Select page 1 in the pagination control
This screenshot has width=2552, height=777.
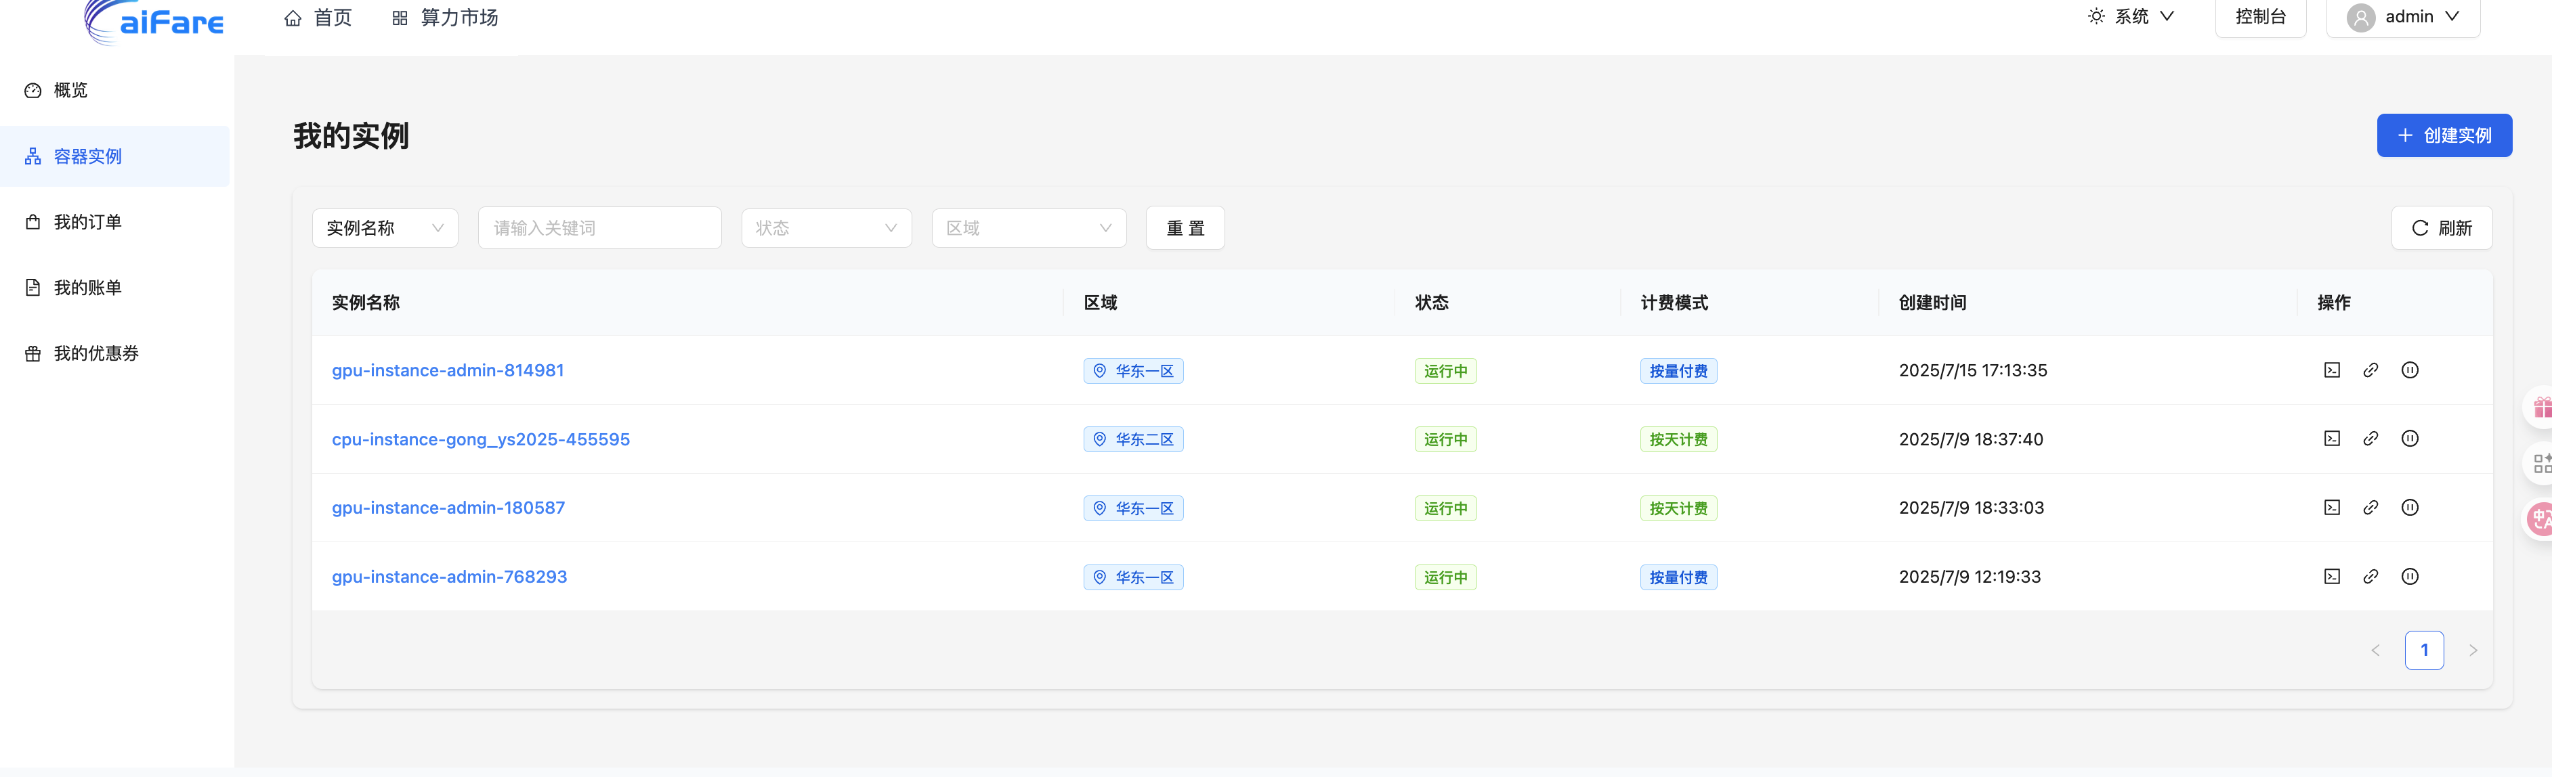[2424, 650]
